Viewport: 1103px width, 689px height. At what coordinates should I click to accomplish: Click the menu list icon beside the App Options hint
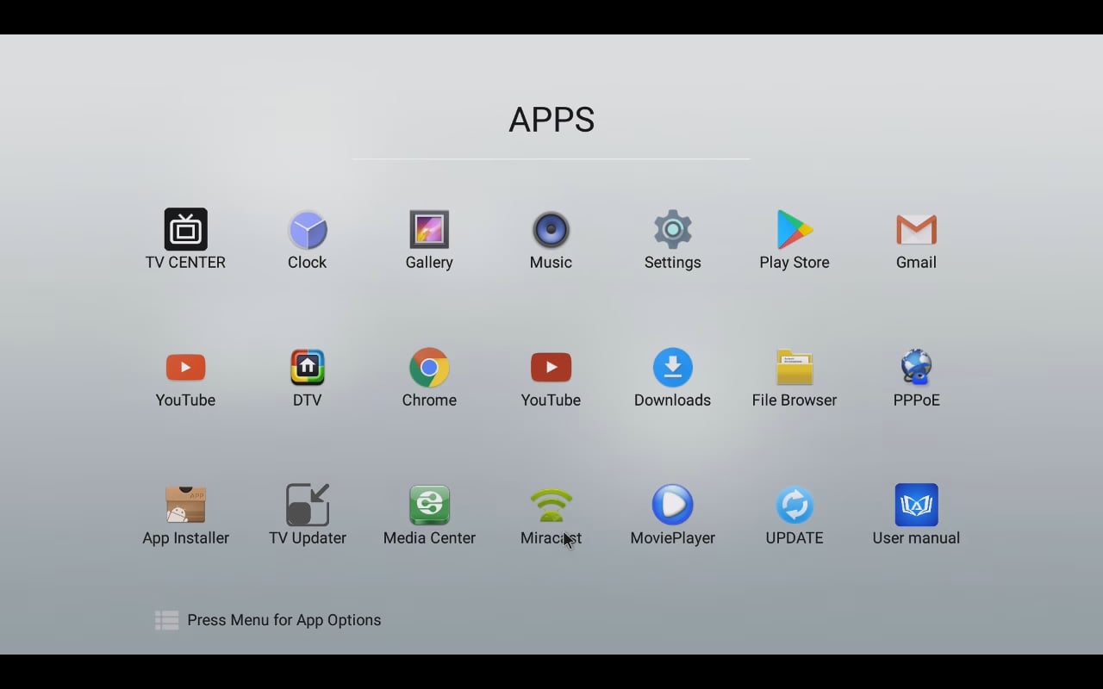point(166,620)
